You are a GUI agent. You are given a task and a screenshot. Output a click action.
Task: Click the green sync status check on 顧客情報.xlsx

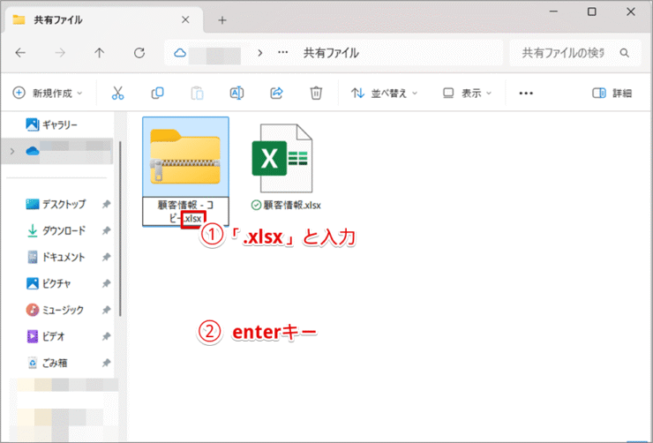pyautogui.click(x=256, y=206)
